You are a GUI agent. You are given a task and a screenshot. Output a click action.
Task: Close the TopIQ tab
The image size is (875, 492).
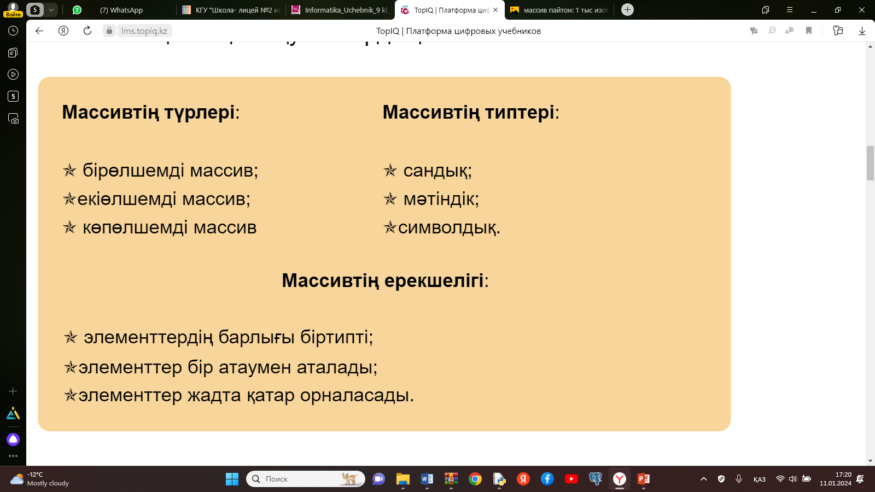click(x=495, y=10)
